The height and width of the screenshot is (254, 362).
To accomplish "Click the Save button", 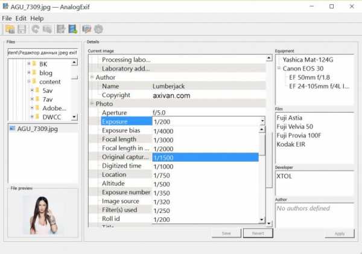I will (x=226, y=233).
